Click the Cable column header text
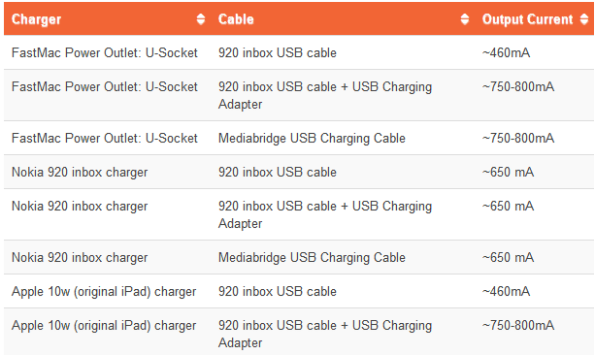This screenshot has width=595, height=355. 236,19
